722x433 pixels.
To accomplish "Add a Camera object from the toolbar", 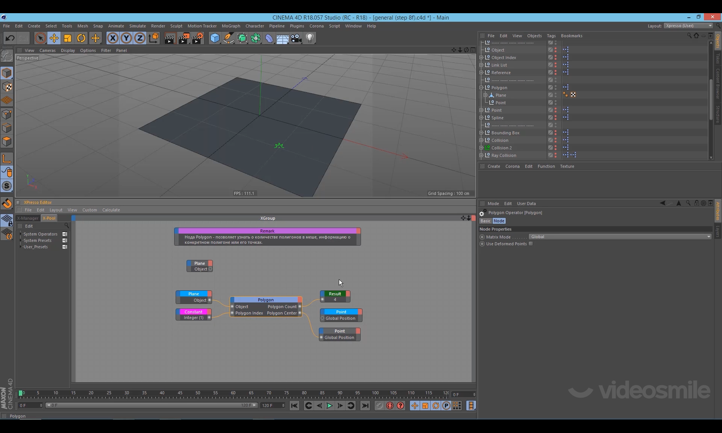I will (296, 38).
